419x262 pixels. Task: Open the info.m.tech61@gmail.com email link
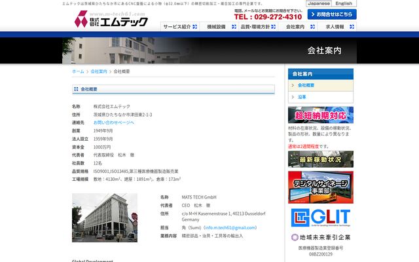[x=230, y=228]
